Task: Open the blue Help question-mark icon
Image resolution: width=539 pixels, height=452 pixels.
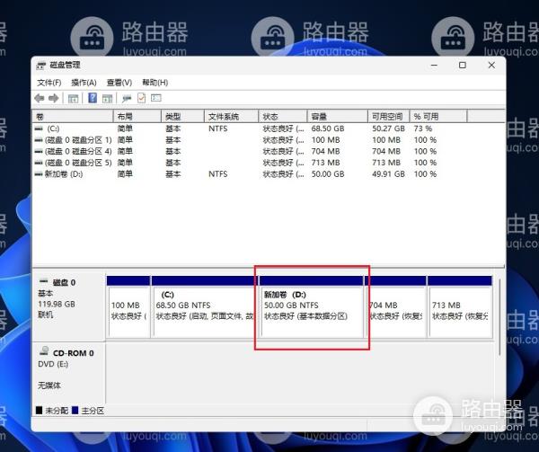Action: (x=93, y=98)
